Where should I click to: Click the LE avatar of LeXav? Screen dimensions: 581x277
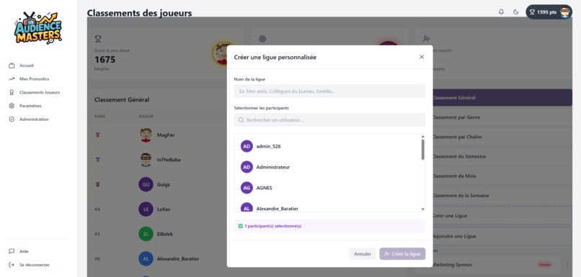[146, 209]
